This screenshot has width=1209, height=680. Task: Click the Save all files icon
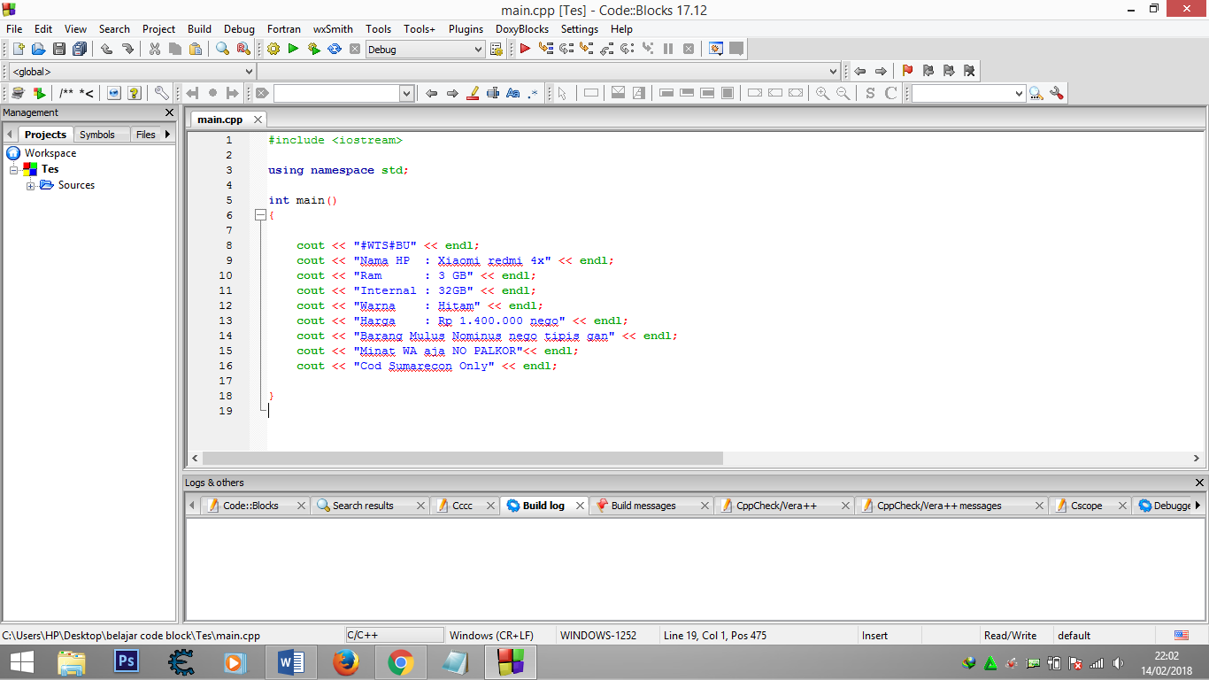[81, 49]
